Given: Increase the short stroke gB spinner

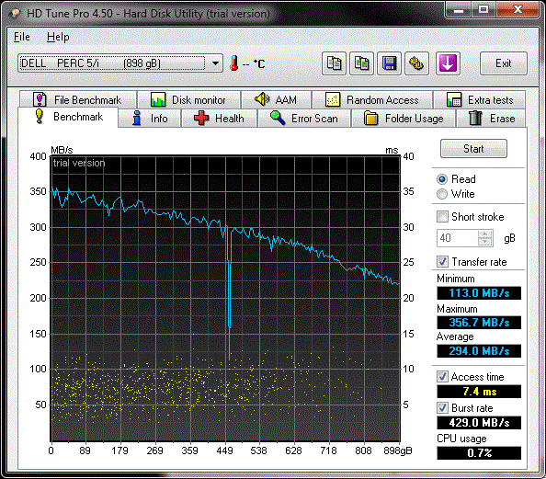Looking at the screenshot, I should coord(485,234).
